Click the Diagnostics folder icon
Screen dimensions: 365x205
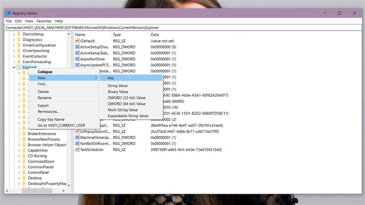pyautogui.click(x=19, y=40)
